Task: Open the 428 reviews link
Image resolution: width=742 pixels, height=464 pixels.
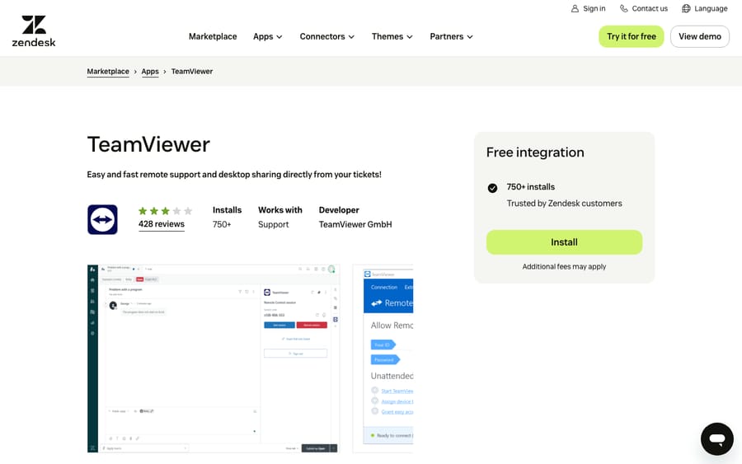Action: [x=162, y=224]
